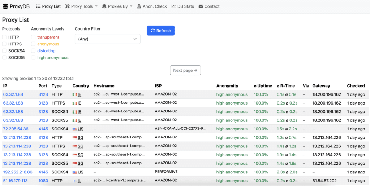The image size is (370, 186).
Task: Click the blue Refresh button
Action: tap(161, 31)
